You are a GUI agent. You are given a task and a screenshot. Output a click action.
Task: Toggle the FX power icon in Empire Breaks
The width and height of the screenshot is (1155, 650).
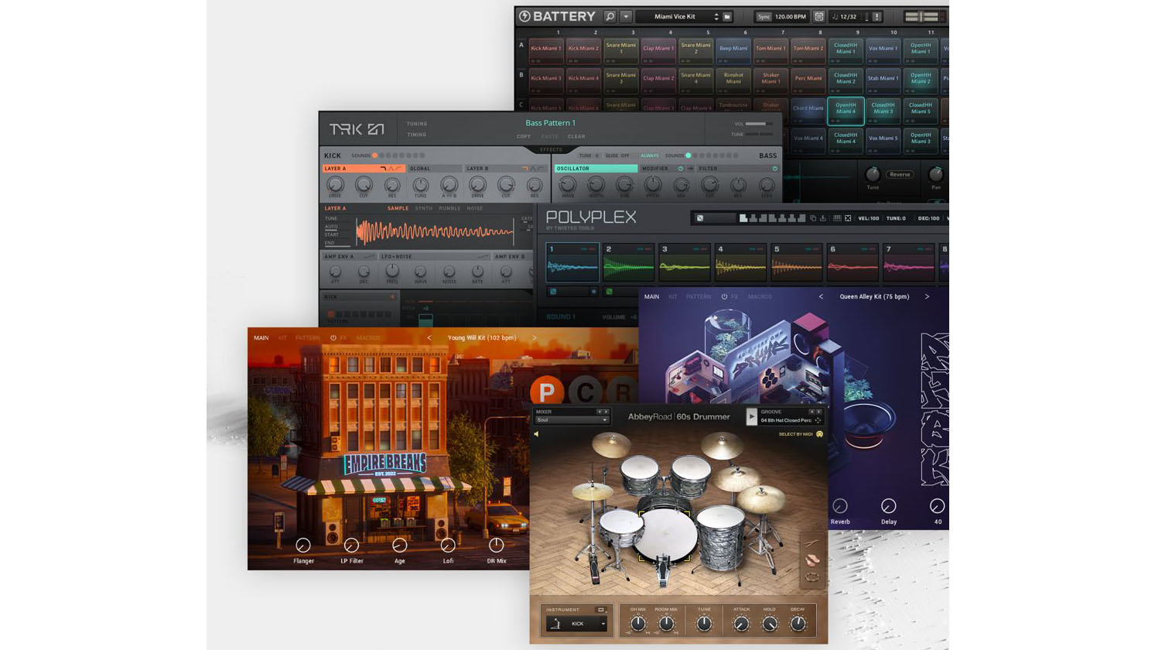[x=333, y=338]
